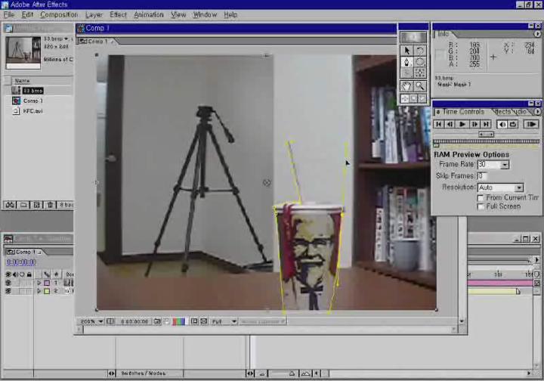This screenshot has height=381, width=544.
Task: Create new folder in Project window
Action: [23, 205]
